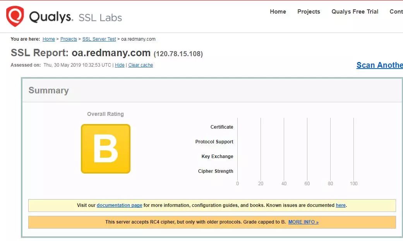
Task: Follow the Home breadcrumb link
Action: tap(48, 39)
